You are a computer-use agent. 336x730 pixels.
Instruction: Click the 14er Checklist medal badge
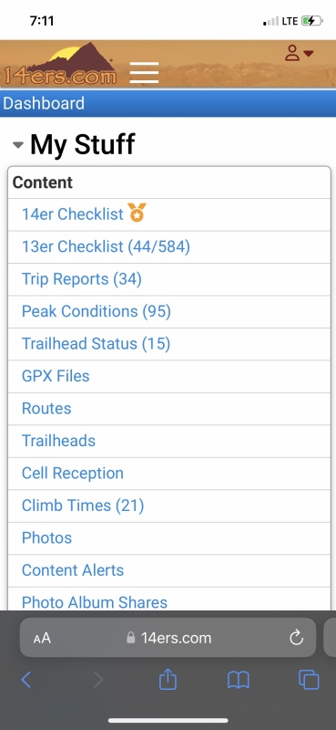point(137,213)
